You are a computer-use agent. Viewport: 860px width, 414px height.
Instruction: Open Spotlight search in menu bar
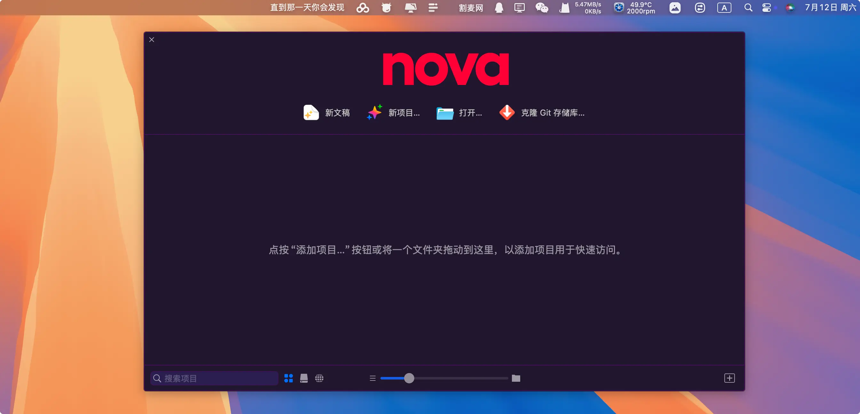click(748, 8)
